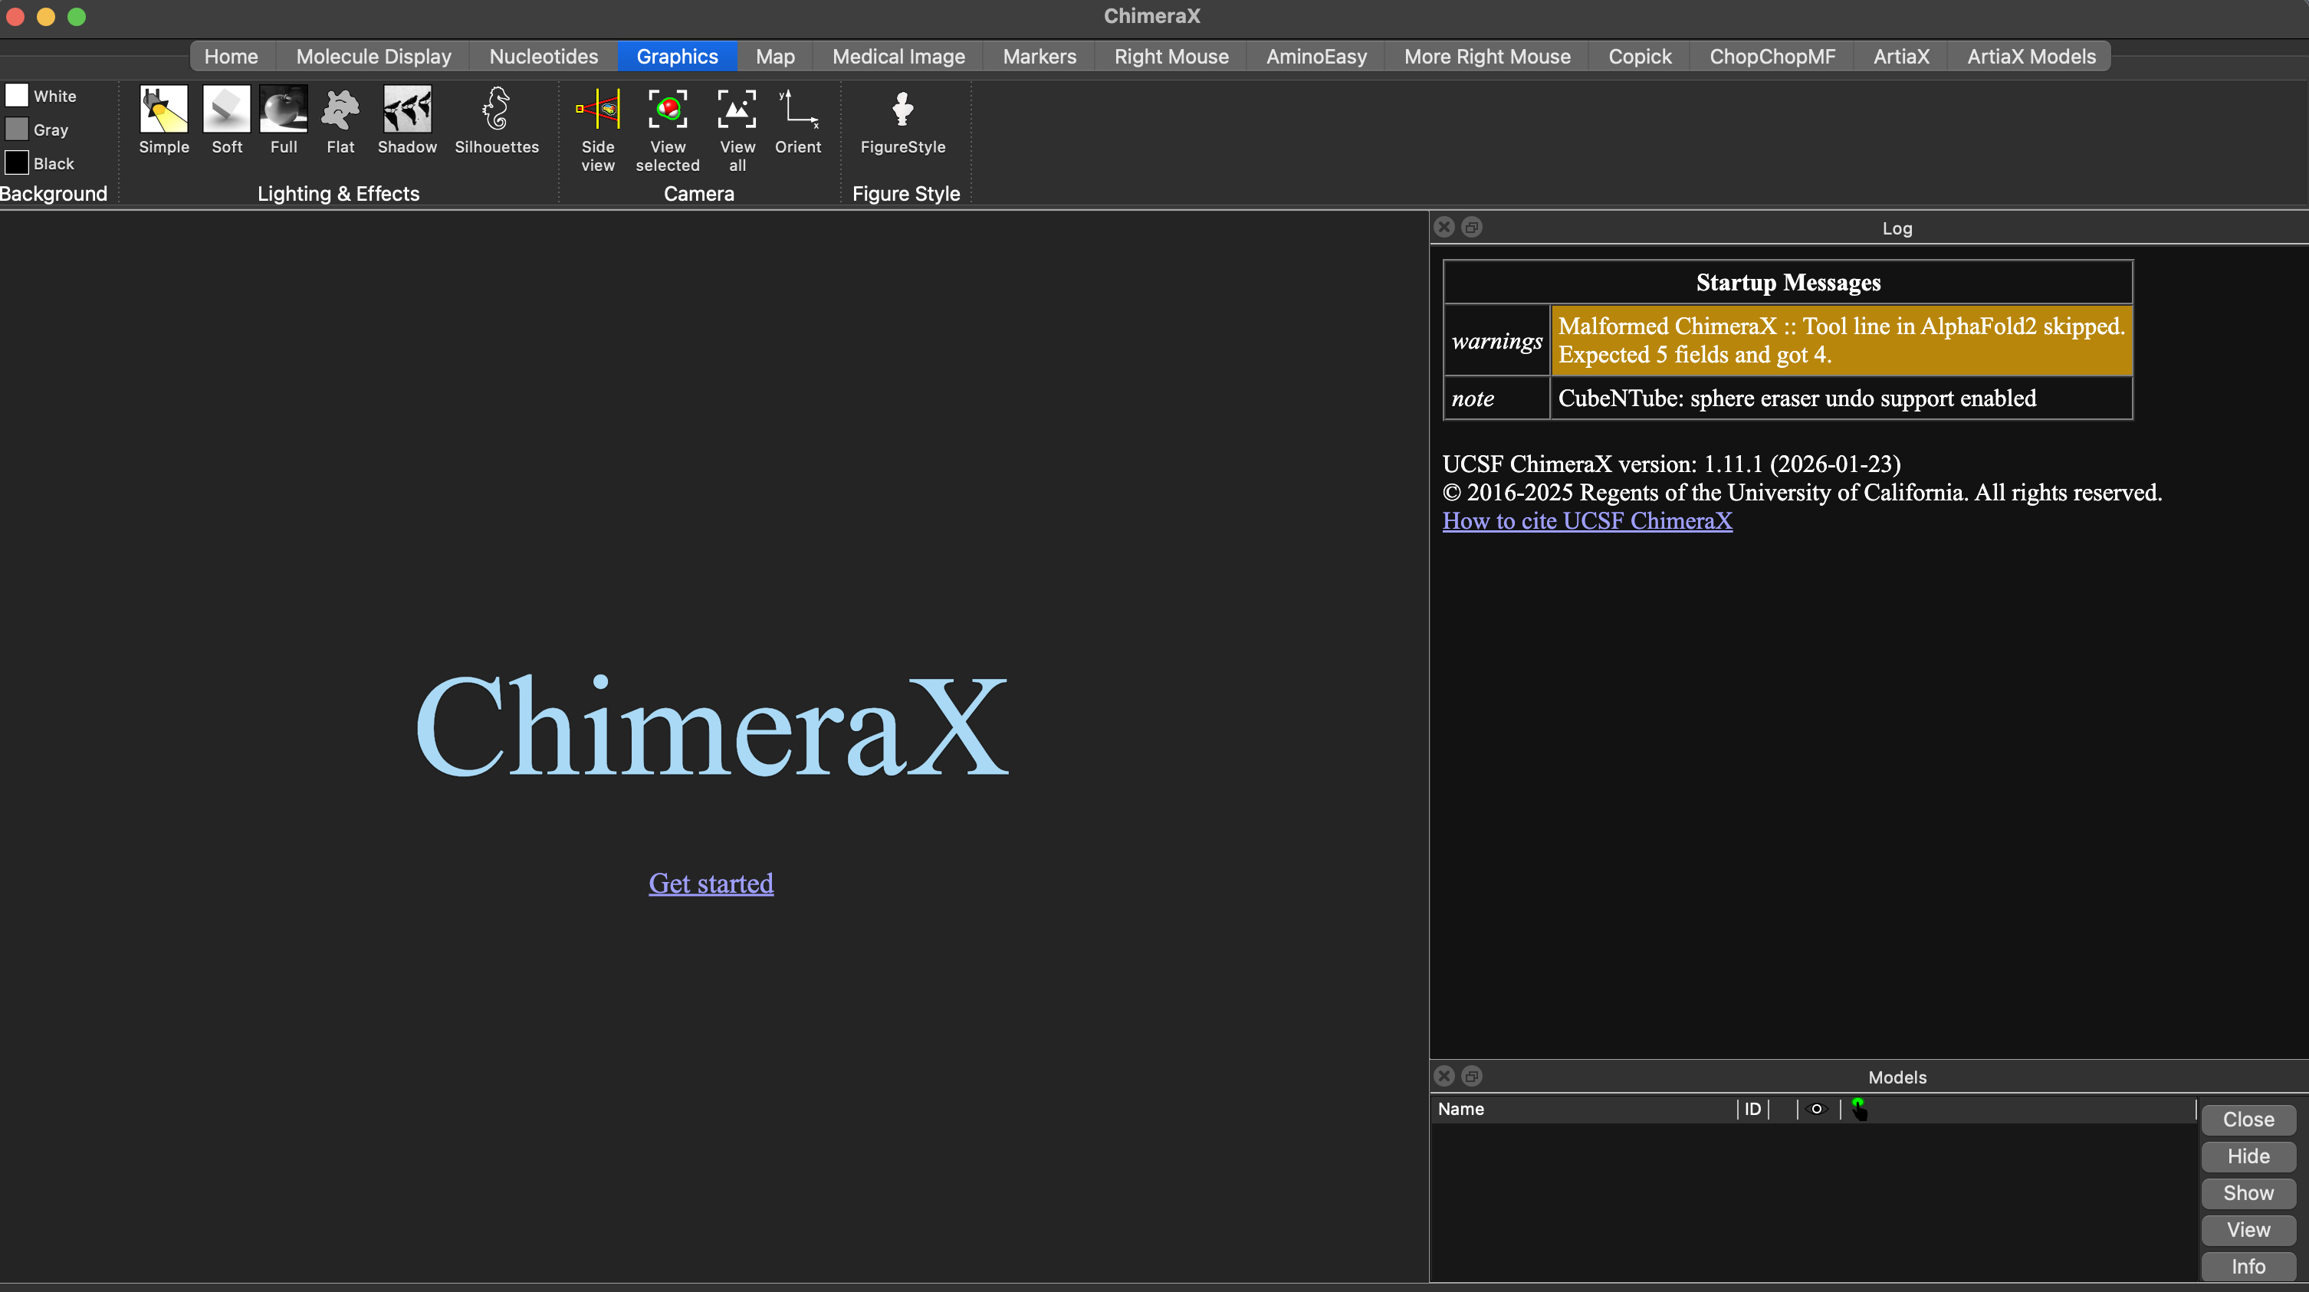The width and height of the screenshot is (2309, 1292).
Task: Switch to the Home tab
Action: click(232, 57)
